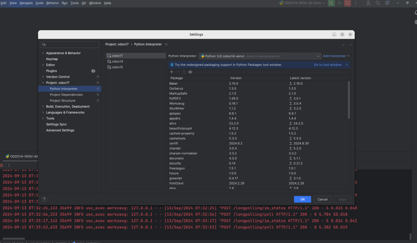Open the Tools menu in menu bar
The image size is (417, 243).
(75, 3)
